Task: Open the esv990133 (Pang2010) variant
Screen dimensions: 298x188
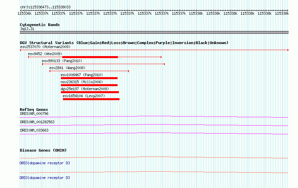Action: (x=62, y=61)
